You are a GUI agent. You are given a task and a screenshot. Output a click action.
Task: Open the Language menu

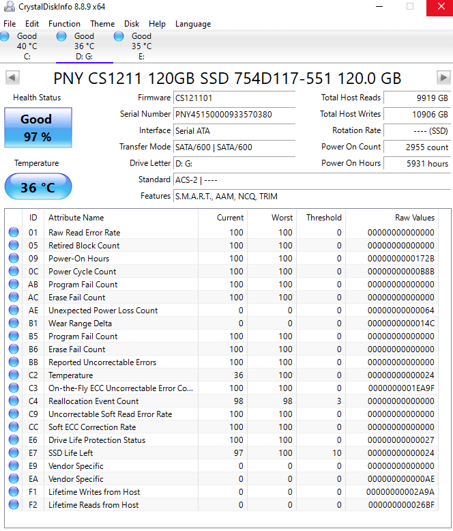[x=193, y=24]
